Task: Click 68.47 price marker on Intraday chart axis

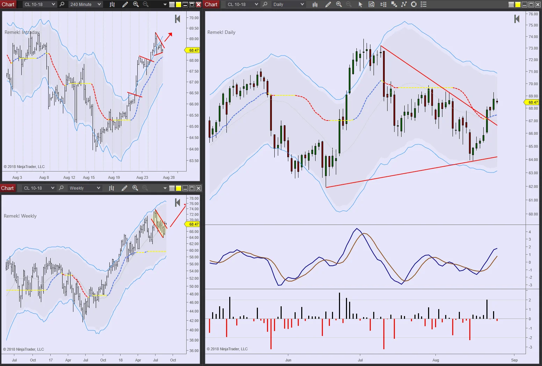Action: (192, 50)
